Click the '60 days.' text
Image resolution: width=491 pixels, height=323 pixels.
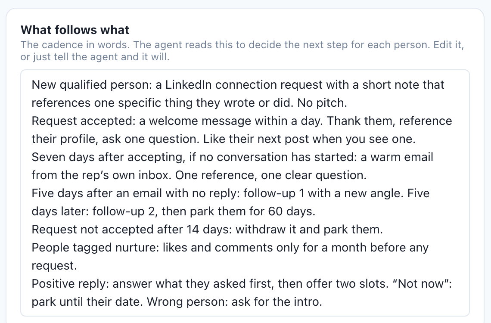coord(292,211)
